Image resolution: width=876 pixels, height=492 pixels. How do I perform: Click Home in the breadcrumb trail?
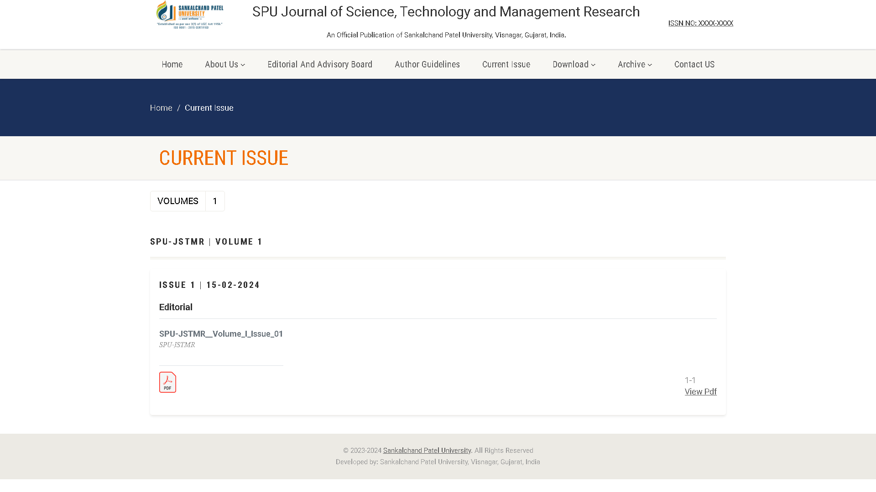[x=161, y=108]
